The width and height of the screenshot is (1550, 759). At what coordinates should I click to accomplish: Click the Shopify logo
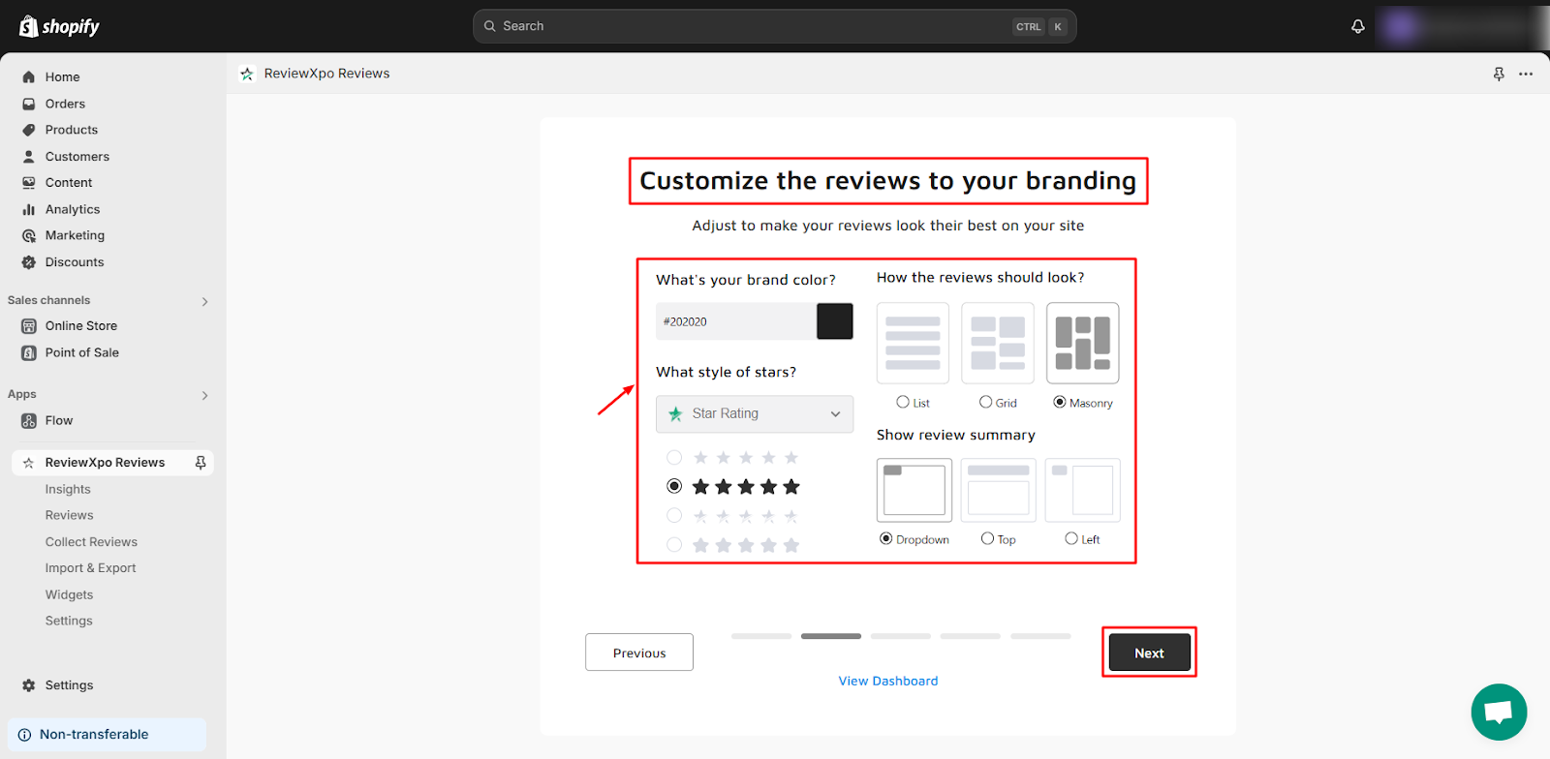(59, 26)
